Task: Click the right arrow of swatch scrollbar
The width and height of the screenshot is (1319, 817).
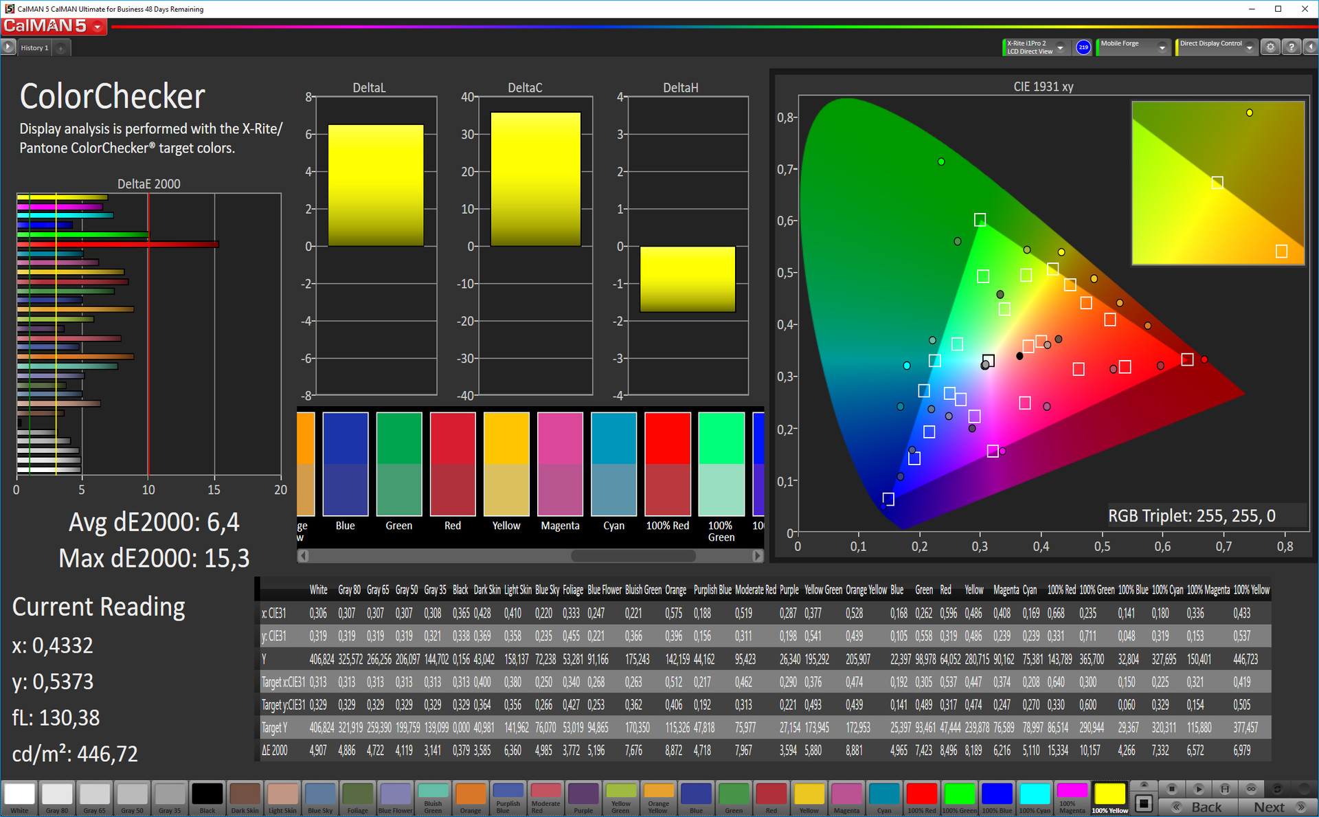Action: point(757,556)
